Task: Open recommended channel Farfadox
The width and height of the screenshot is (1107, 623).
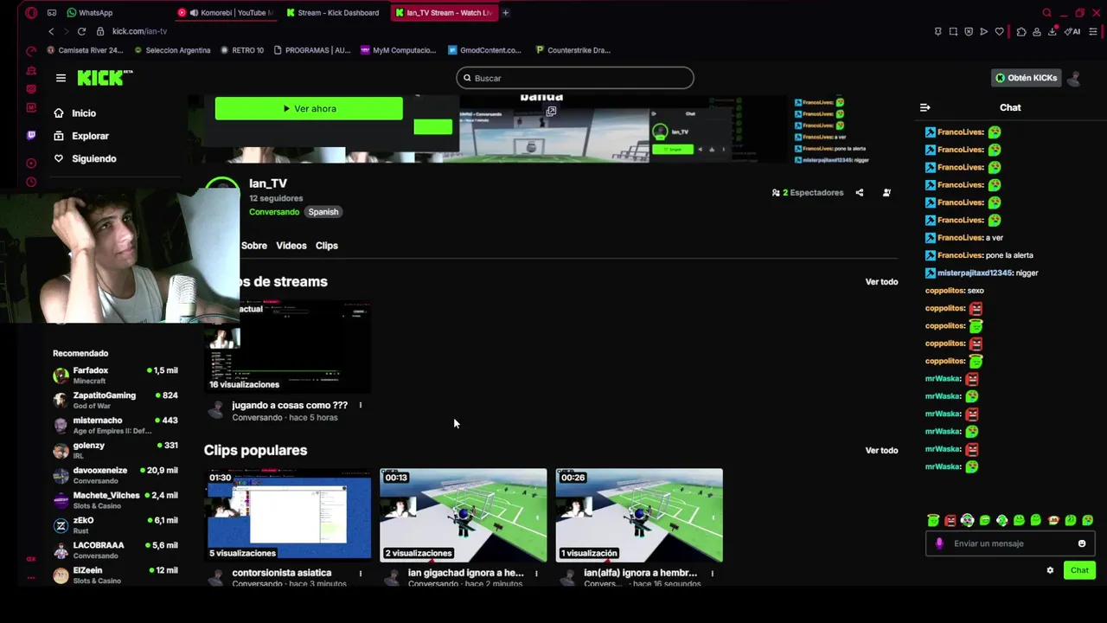Action: 115,375
